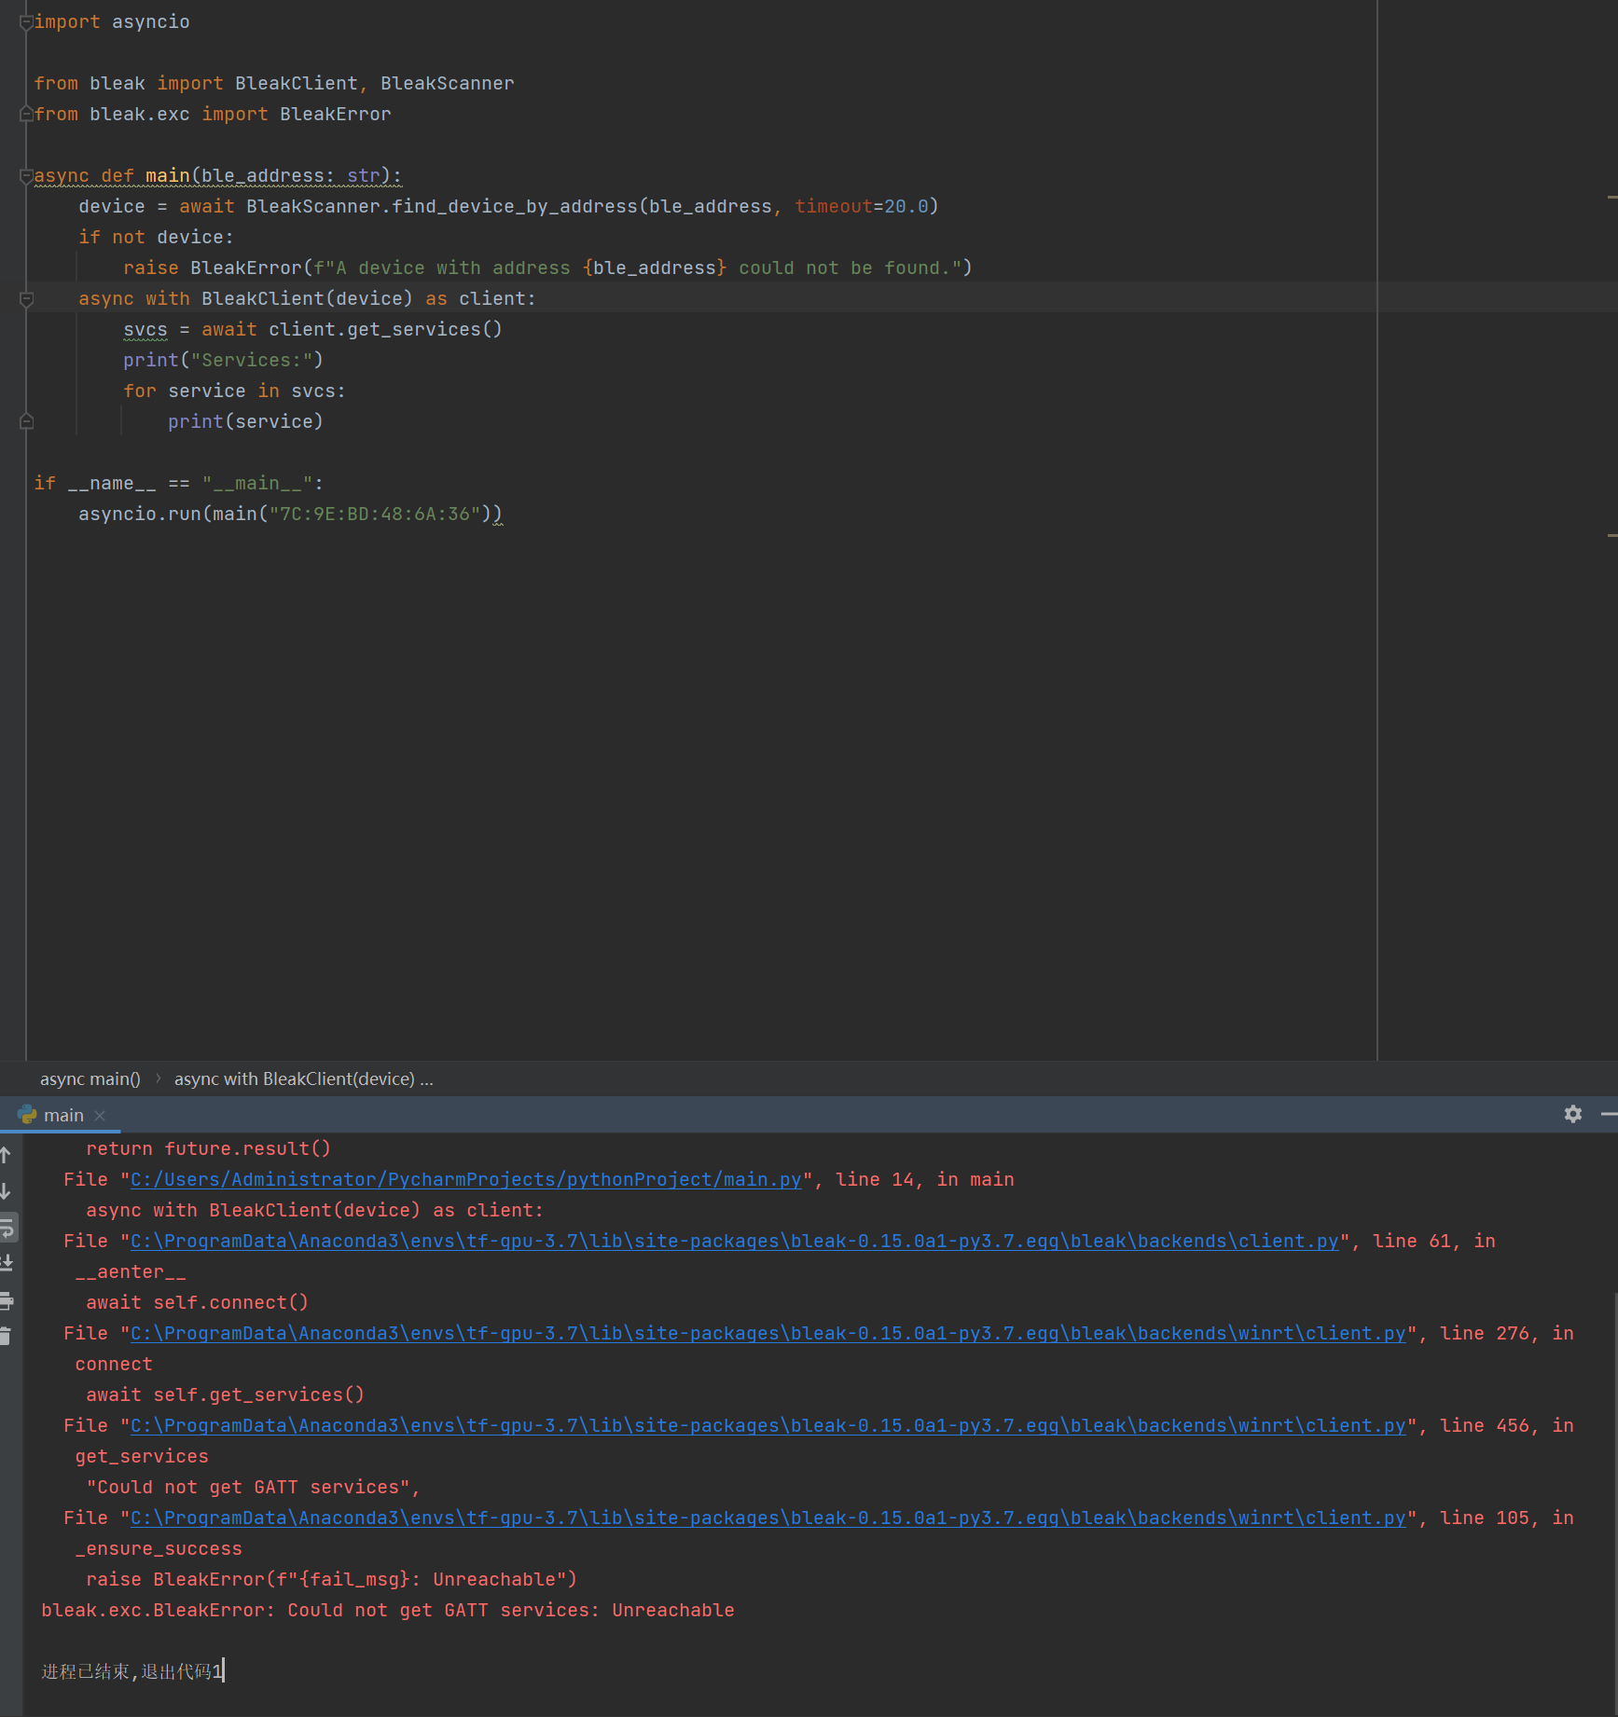Toggle soft-wrap in the run console
The width and height of the screenshot is (1618, 1717).
coord(7,1228)
